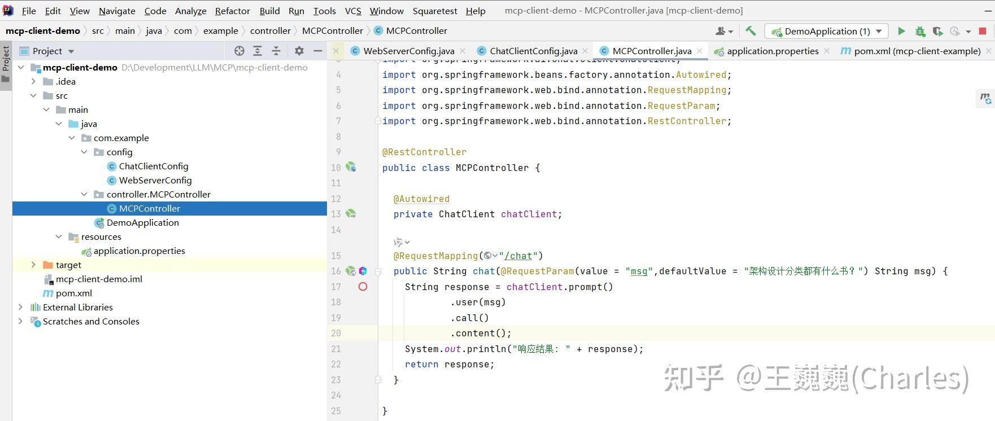This screenshot has width=995, height=421.
Task: Click the Spring bean gutter icon on line 10
Action: coord(351,167)
